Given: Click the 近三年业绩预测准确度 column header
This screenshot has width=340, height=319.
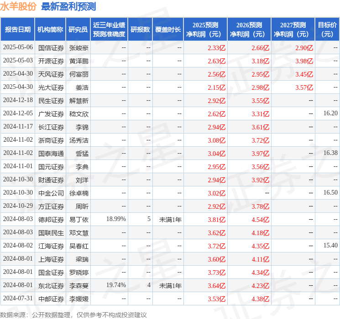Looking at the screenshot, I should [109, 30].
